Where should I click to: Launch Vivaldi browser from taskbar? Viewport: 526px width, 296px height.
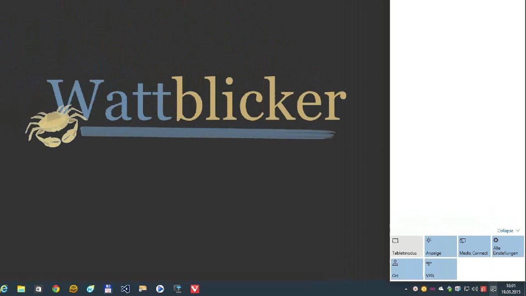tap(195, 289)
